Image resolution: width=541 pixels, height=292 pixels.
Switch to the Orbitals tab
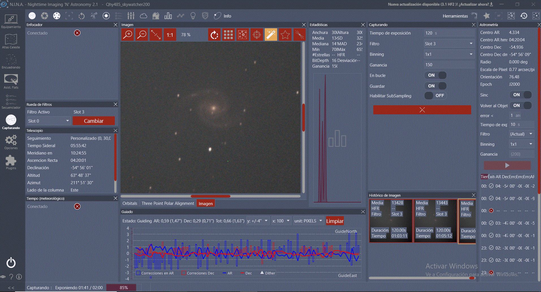(130, 203)
